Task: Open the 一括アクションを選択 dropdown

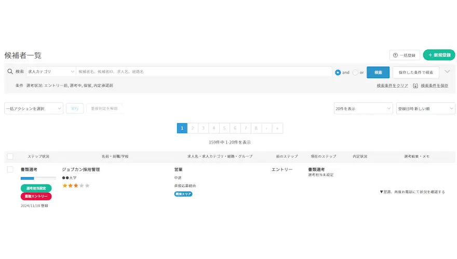Action: point(34,108)
